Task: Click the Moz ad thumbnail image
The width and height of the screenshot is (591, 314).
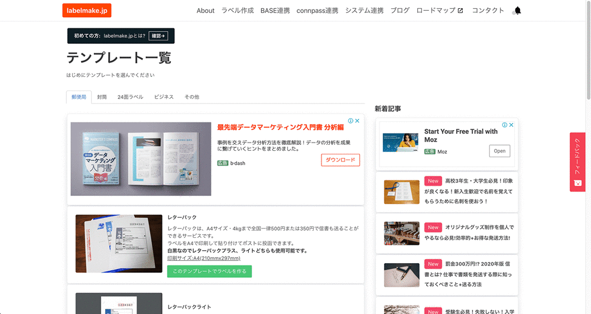Action: pyautogui.click(x=400, y=143)
